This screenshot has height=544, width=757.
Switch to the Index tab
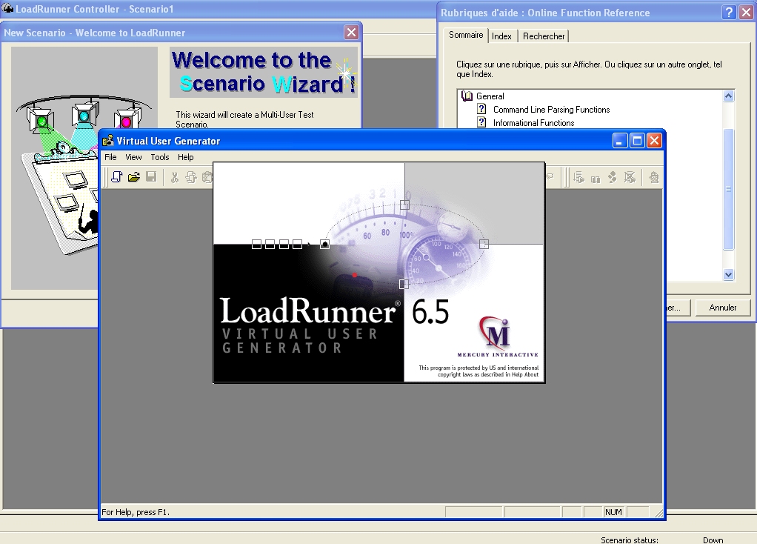[x=501, y=36]
